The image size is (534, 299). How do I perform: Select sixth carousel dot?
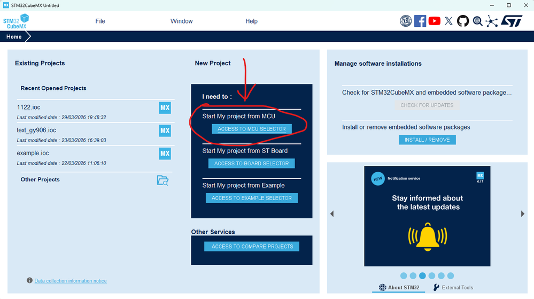click(x=451, y=275)
